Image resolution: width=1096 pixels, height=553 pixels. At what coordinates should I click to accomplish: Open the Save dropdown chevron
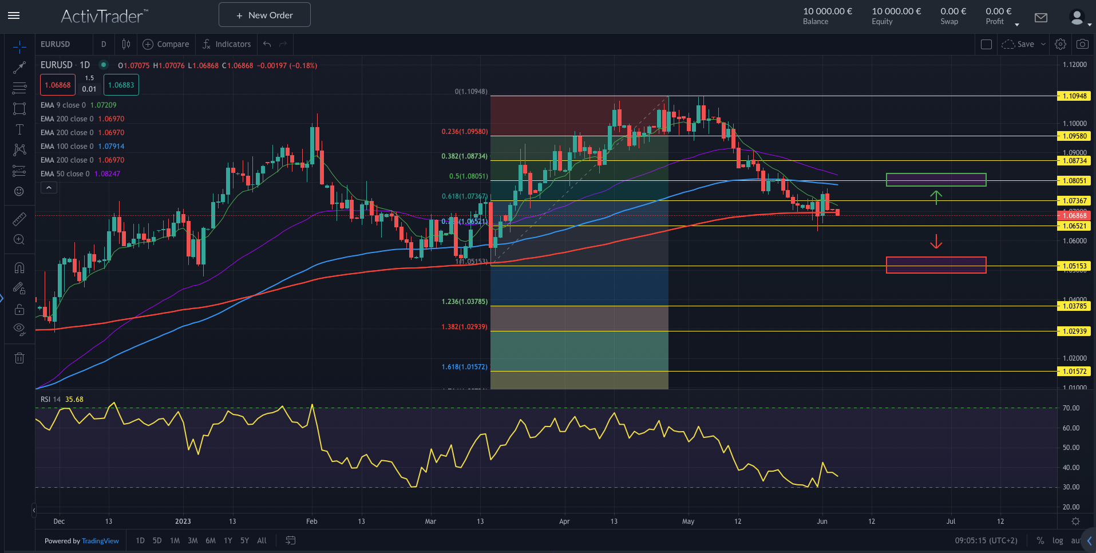tap(1043, 44)
